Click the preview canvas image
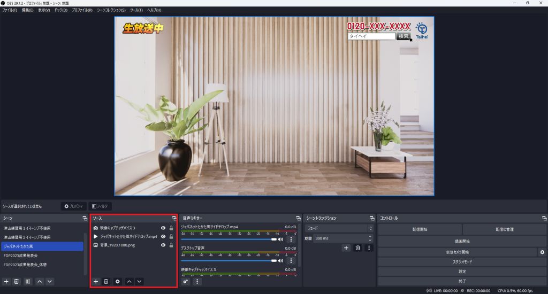Viewport: 548px width, 294px height. point(275,106)
